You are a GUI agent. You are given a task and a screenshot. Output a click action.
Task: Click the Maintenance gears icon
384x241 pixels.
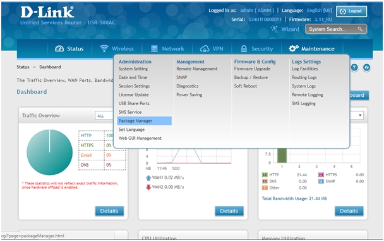click(294, 48)
